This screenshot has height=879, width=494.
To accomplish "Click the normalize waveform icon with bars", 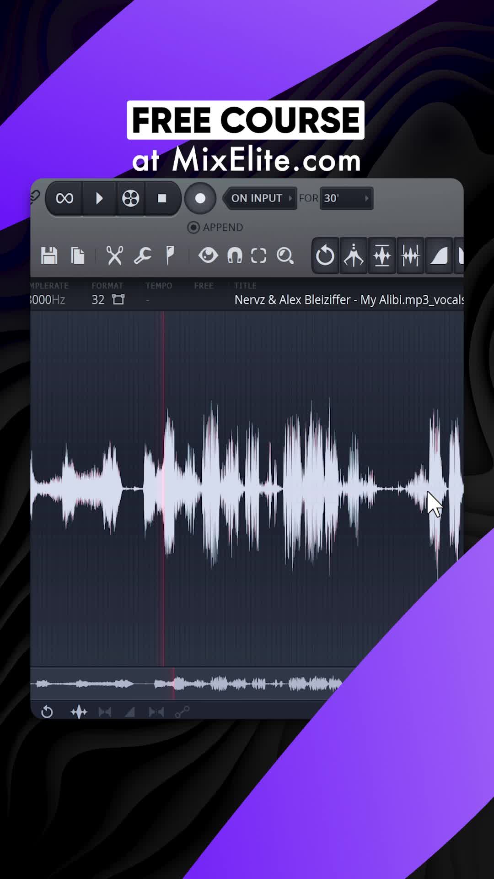I will tap(382, 255).
